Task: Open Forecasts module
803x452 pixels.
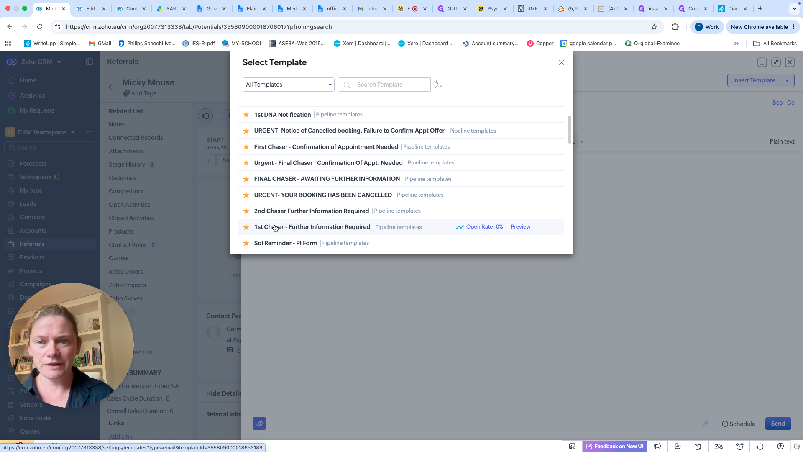Action: [33, 164]
